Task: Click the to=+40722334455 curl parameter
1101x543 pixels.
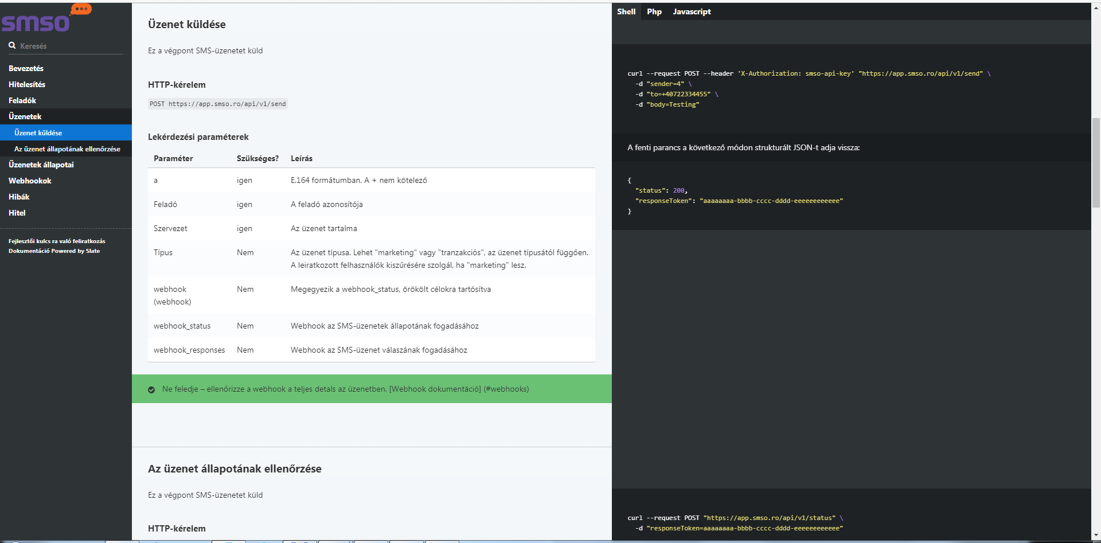Action: tap(678, 94)
